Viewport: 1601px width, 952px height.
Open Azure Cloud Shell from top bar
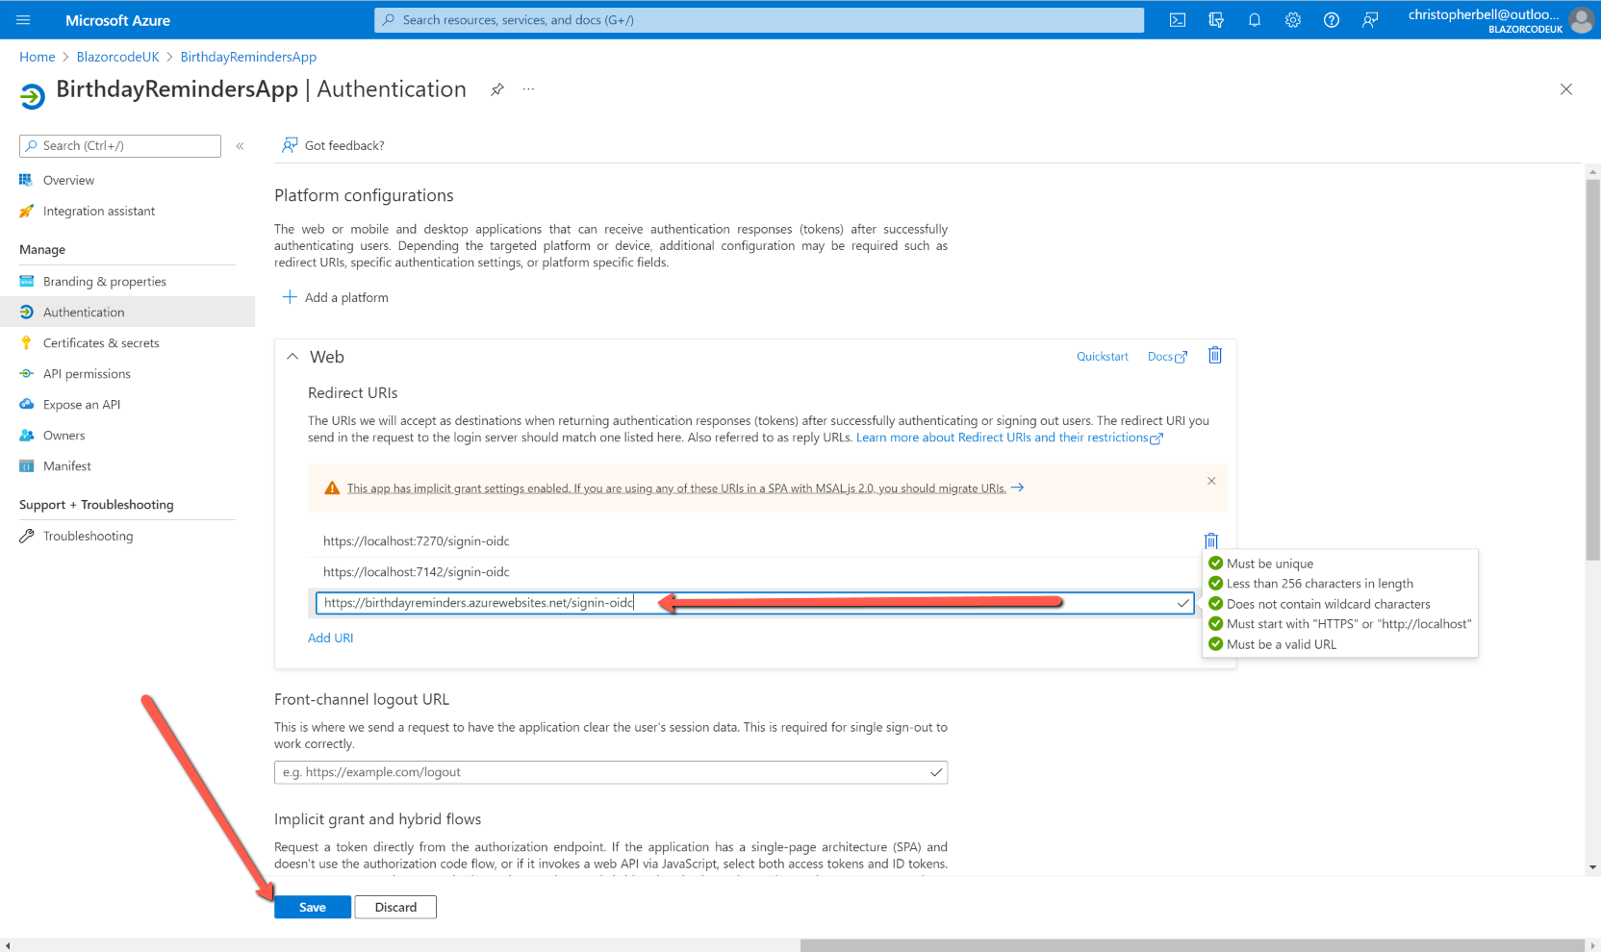pos(1177,19)
